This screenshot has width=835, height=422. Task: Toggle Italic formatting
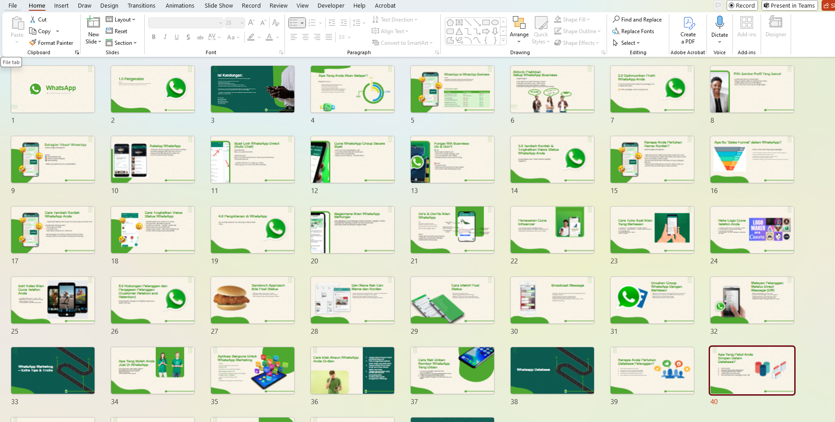(x=165, y=37)
